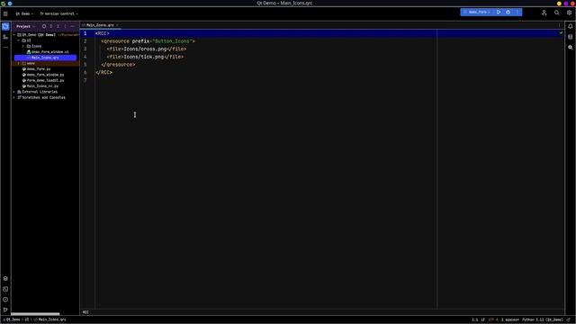The width and height of the screenshot is (576, 324).
Task: Select Main_Icons.qrc in project tree
Action: click(45, 58)
